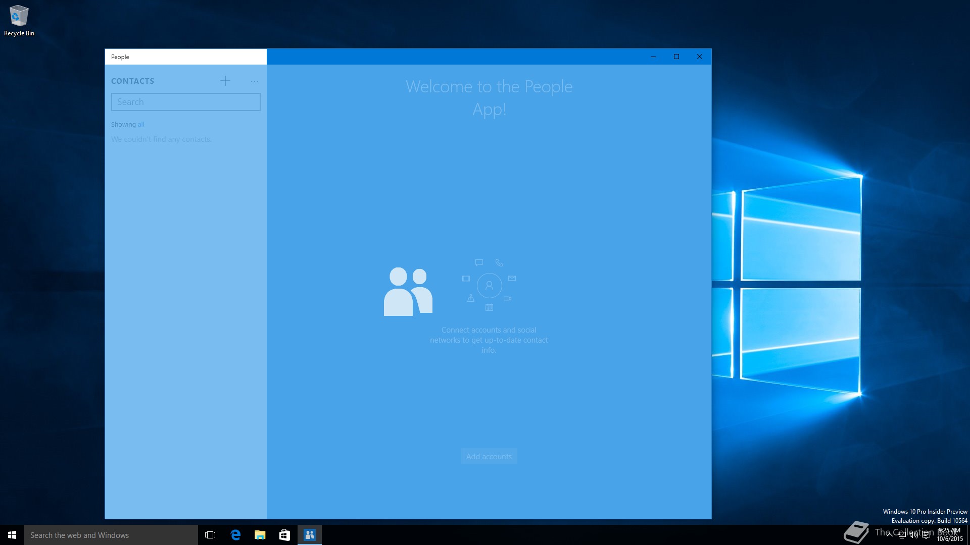The width and height of the screenshot is (970, 545).
Task: Click the large People silhouette graphic
Action: pyautogui.click(x=408, y=292)
